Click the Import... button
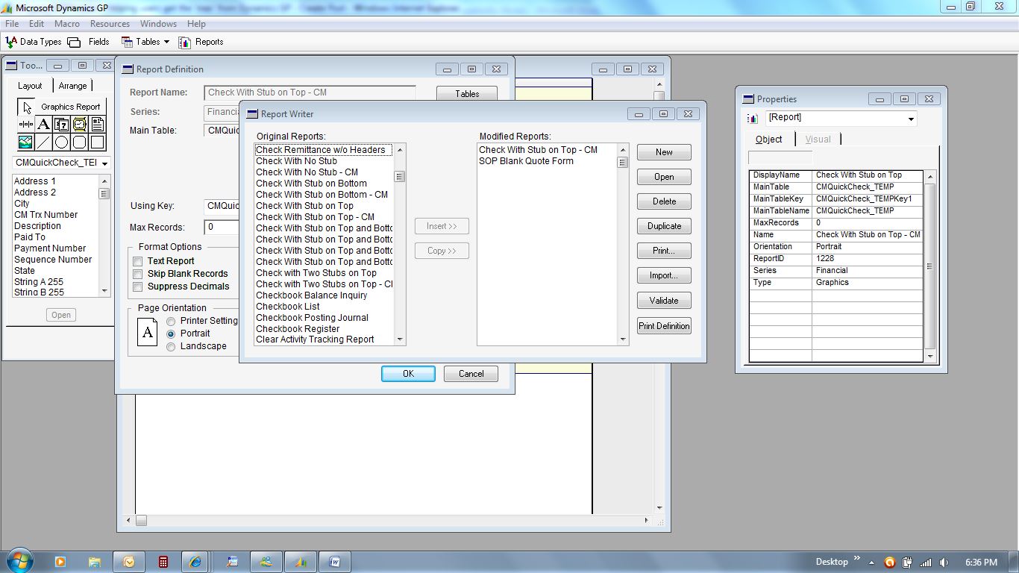The height and width of the screenshot is (573, 1019). click(664, 276)
